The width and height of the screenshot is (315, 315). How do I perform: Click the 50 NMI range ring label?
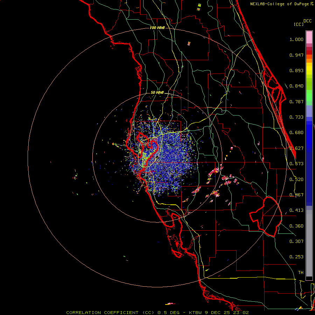point(157,93)
